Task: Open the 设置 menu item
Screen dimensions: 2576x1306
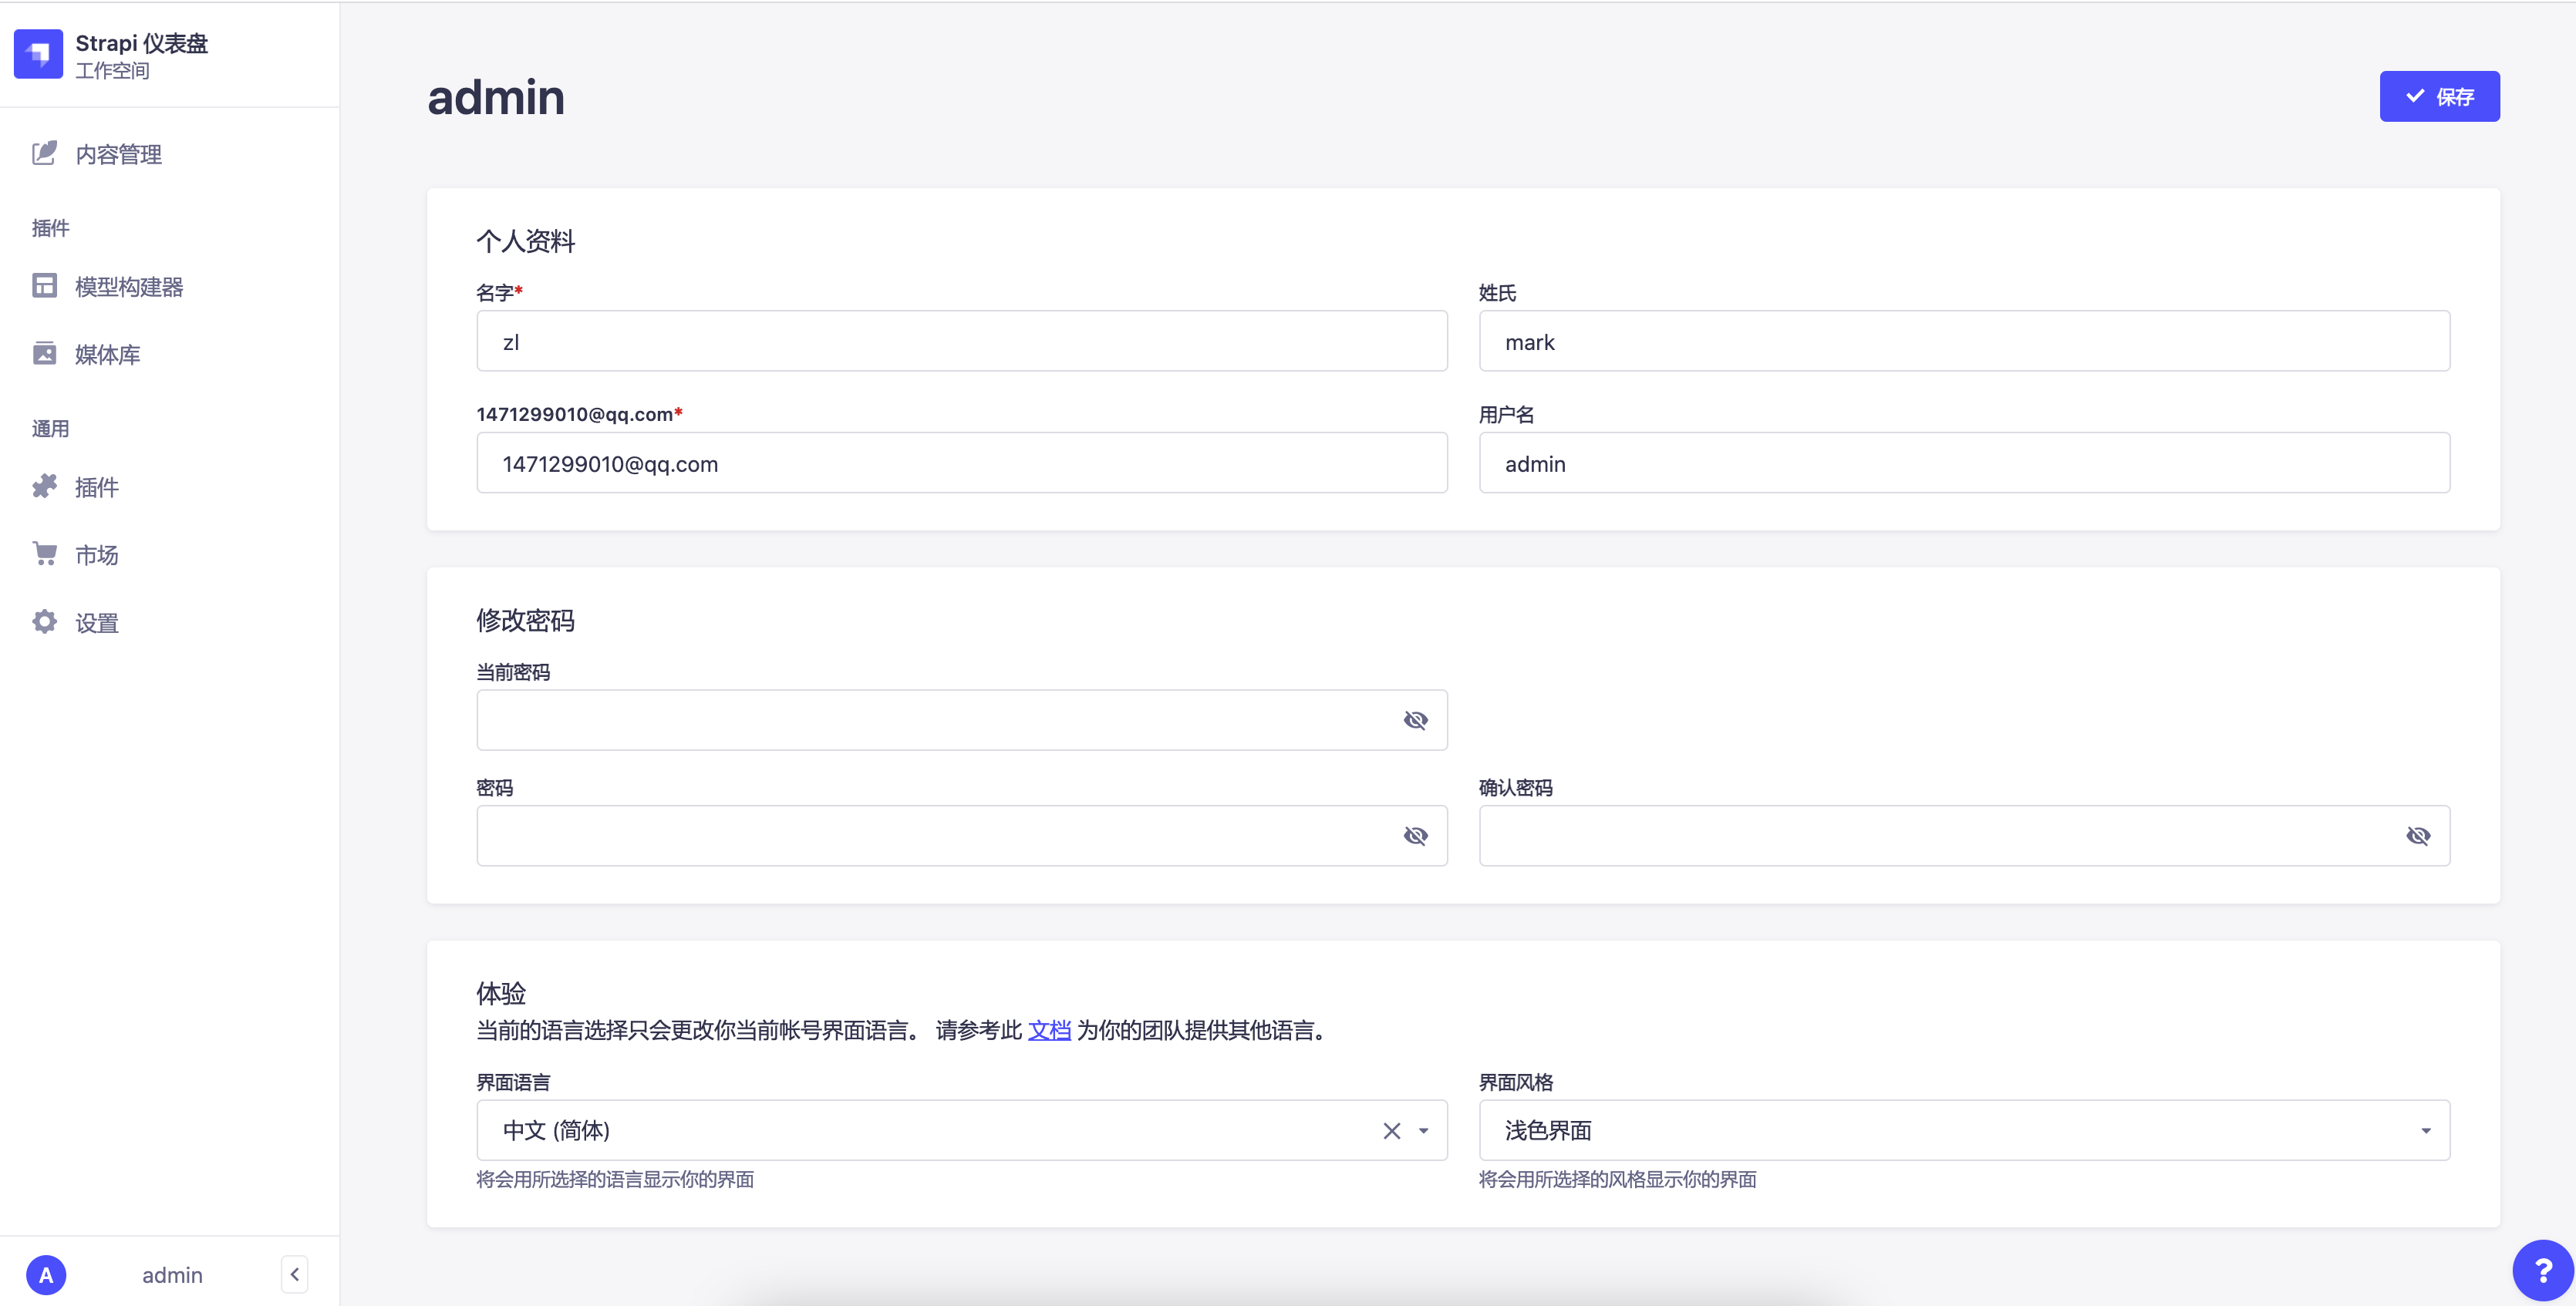Action: (97, 622)
